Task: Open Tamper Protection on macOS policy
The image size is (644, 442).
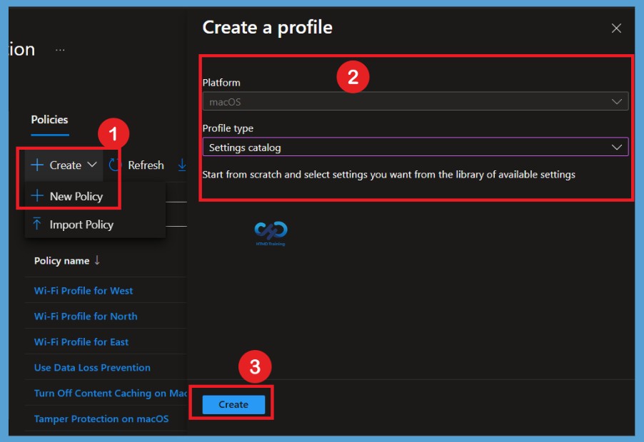Action: click(101, 418)
